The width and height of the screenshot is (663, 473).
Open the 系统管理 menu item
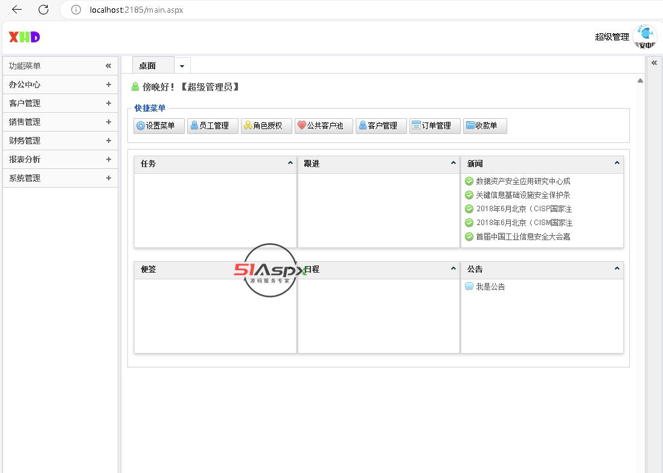pos(25,178)
